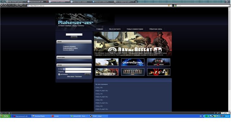Switch to the STEAM taskbar window
Screen dimensions: 231x130
99,116
